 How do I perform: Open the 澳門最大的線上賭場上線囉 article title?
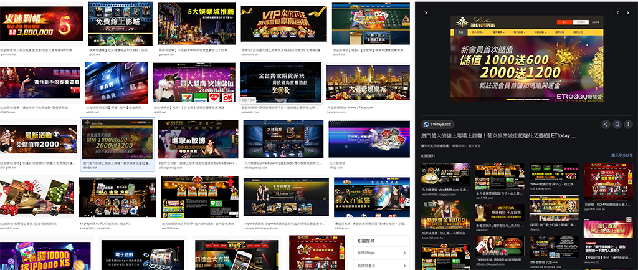tap(498, 136)
